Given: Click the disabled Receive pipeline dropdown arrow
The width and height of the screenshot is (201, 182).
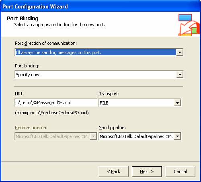Looking at the screenshot, I should 93,136.
